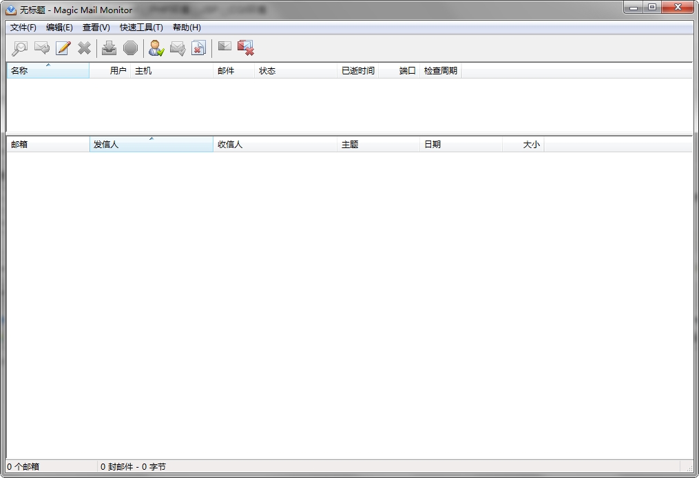
Task: Mark mail with the envelope-checkmark toolbar icon
Action: click(x=177, y=48)
